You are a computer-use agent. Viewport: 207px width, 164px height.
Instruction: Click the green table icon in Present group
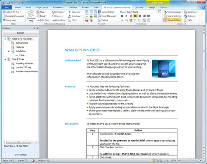click(x=91, y=16)
